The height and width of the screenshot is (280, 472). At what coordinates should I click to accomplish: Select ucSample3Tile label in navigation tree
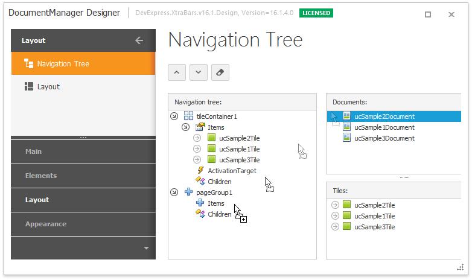tap(239, 160)
